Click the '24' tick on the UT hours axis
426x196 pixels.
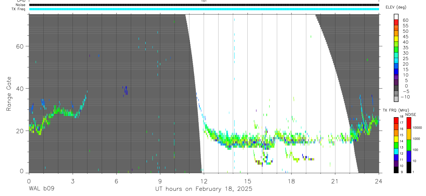point(378,181)
